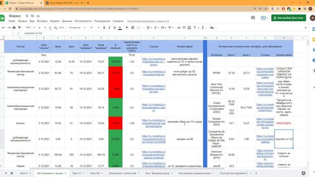
Task: Add a new sheet
Action: pos(6,173)
